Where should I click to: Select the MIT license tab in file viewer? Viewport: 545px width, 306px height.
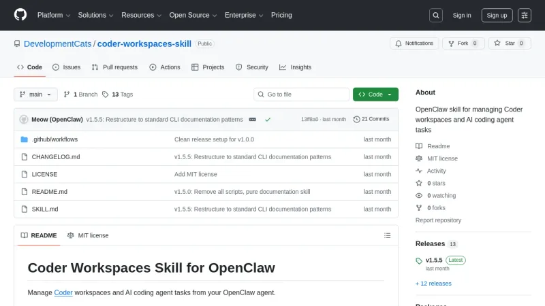coord(88,235)
